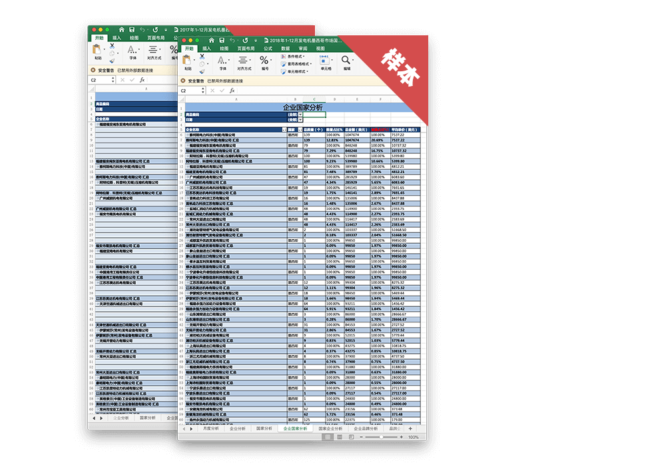Screen dimensions: 666x467
Task: Click the zoom slider in status bar
Action: pyautogui.click(x=382, y=437)
